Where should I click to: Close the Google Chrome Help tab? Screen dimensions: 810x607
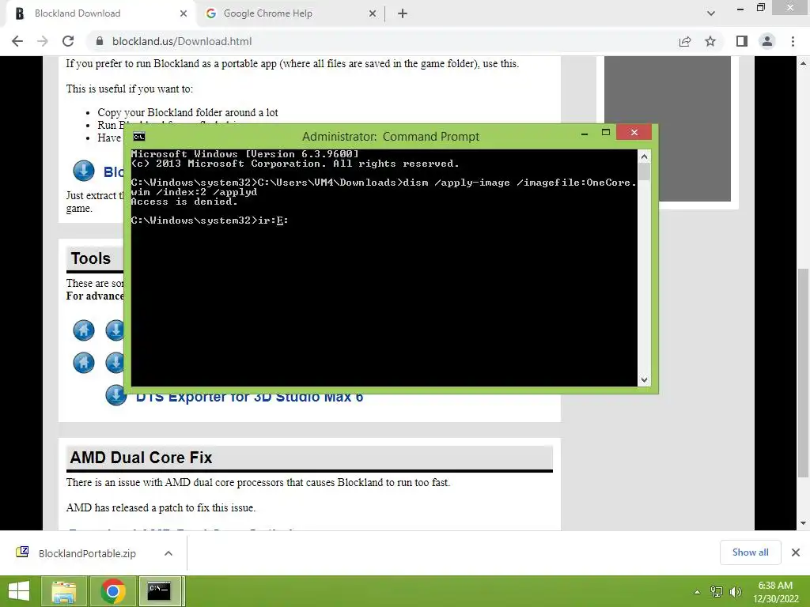tap(373, 13)
